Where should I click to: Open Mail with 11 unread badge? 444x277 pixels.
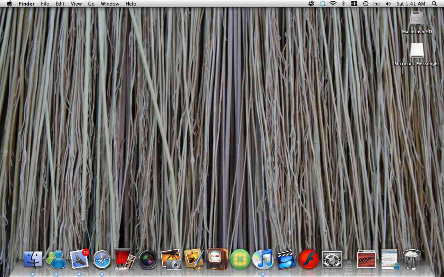click(79, 259)
